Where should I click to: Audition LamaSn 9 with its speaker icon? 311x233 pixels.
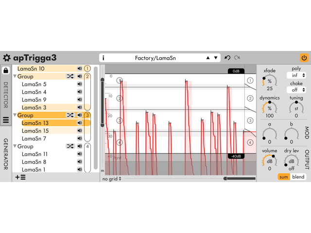[80, 100]
